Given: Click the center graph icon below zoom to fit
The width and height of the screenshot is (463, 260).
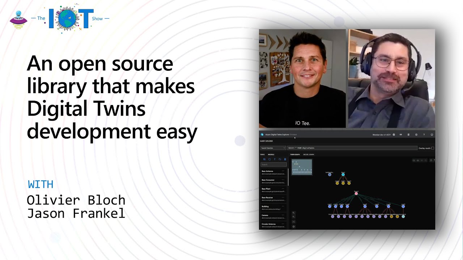Looking at the screenshot, I should tap(294, 226).
